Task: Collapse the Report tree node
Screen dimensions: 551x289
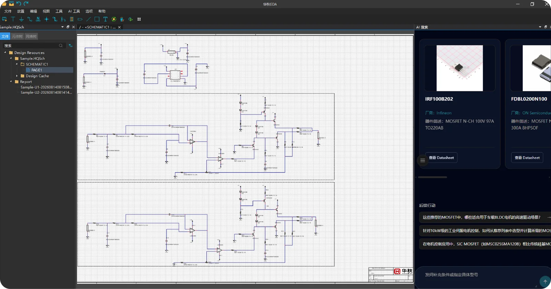Action: click(x=11, y=82)
